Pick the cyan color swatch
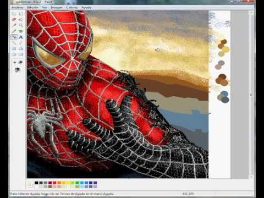 click(82, 183)
